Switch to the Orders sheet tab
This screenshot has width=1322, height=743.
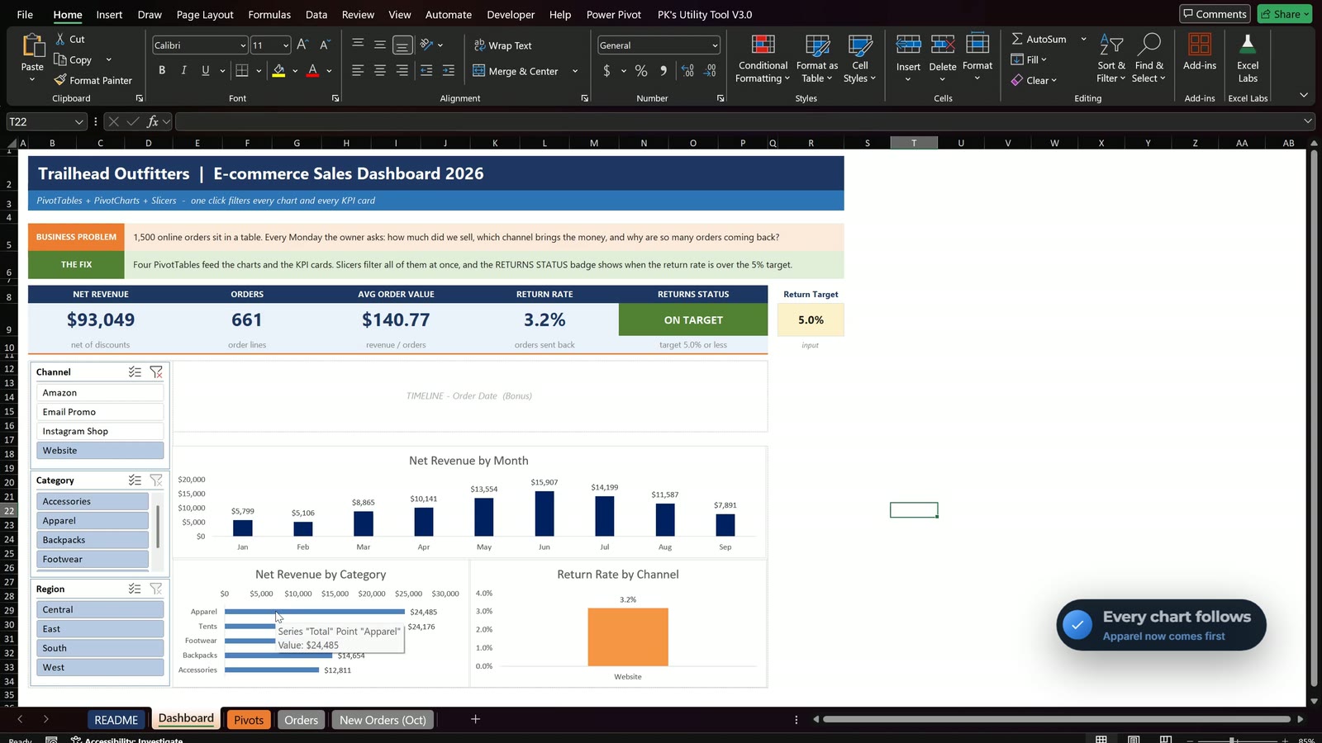coord(301,720)
